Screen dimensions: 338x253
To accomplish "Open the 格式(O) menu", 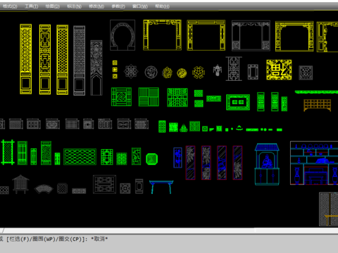I will pyautogui.click(x=10, y=6).
